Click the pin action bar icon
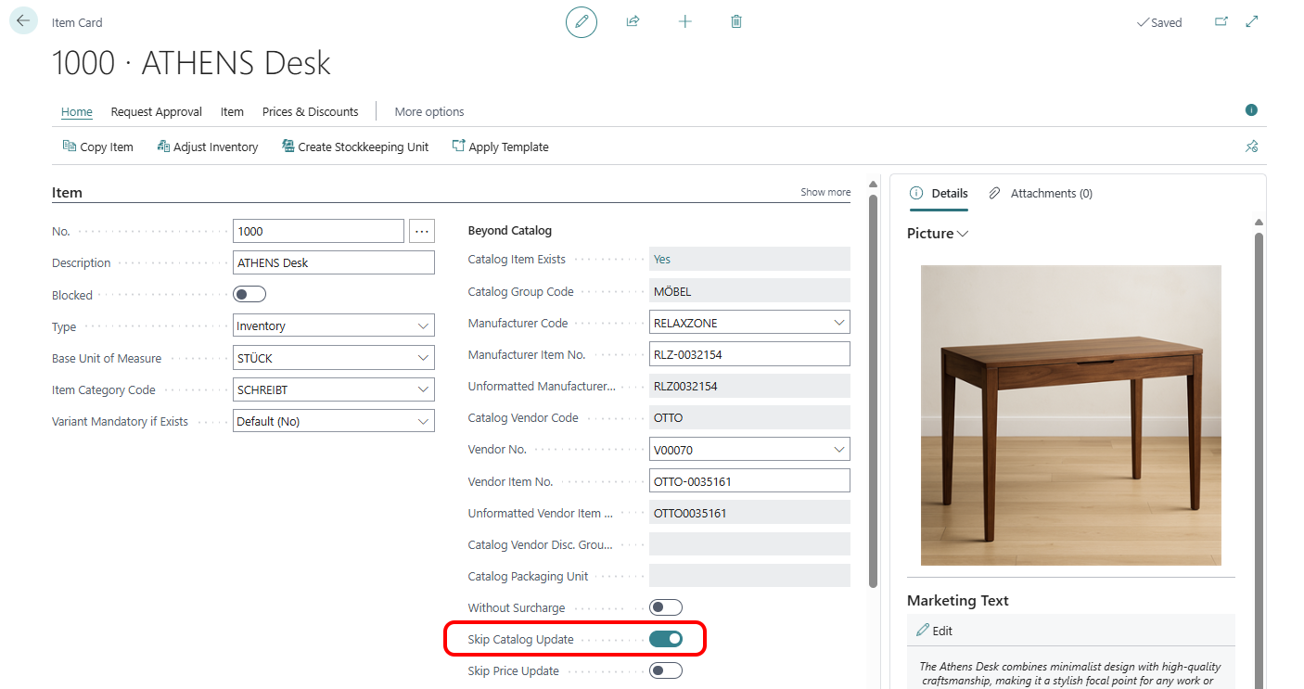Screen dimensions: 1304x689 (1251, 147)
